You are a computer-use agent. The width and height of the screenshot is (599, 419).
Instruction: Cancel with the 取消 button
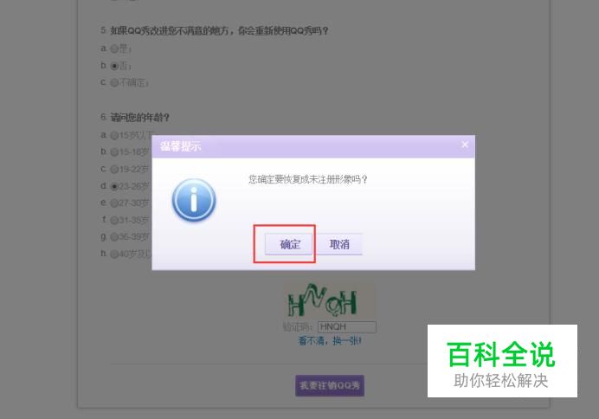point(339,244)
